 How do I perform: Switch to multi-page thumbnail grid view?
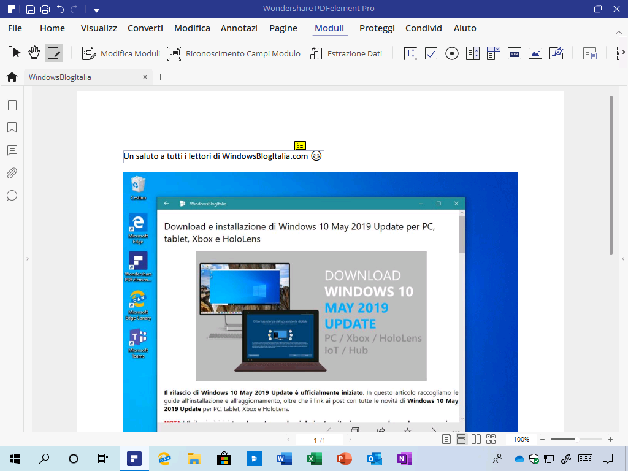(491, 439)
